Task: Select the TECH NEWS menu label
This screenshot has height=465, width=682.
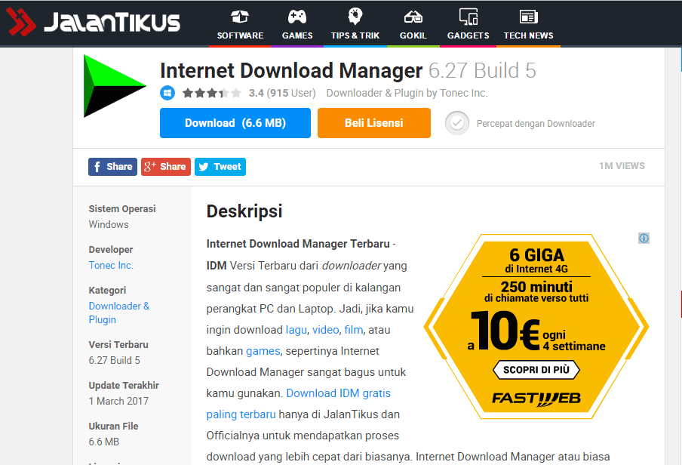Action: [x=528, y=35]
